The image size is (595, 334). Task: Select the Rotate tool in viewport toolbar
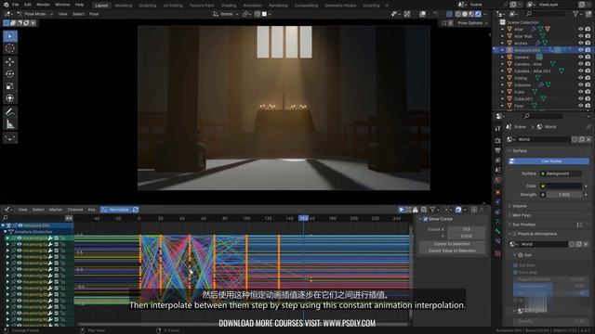click(10, 74)
